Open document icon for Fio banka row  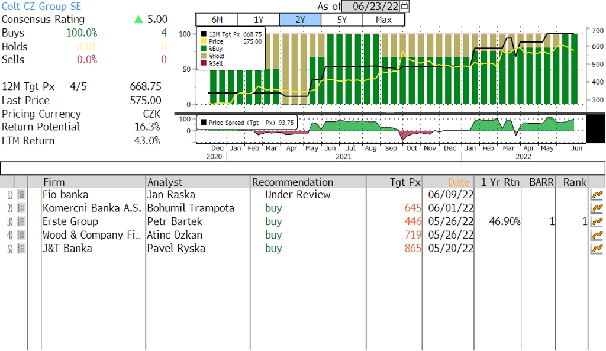point(21,195)
